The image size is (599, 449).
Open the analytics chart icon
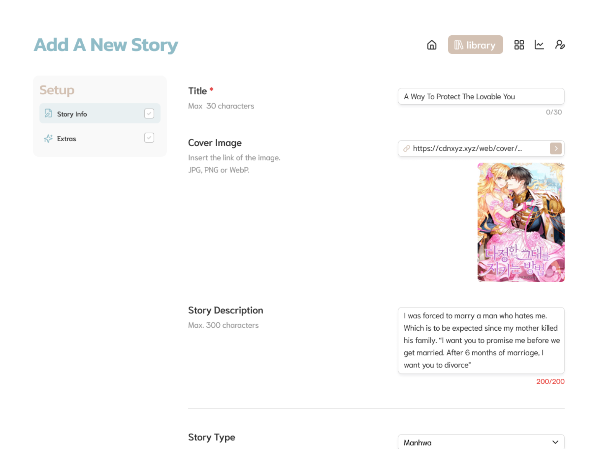tap(539, 45)
